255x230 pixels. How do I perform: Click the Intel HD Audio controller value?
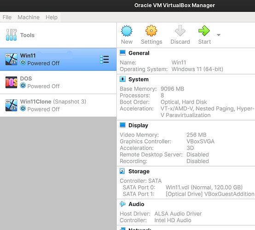pos(173,220)
